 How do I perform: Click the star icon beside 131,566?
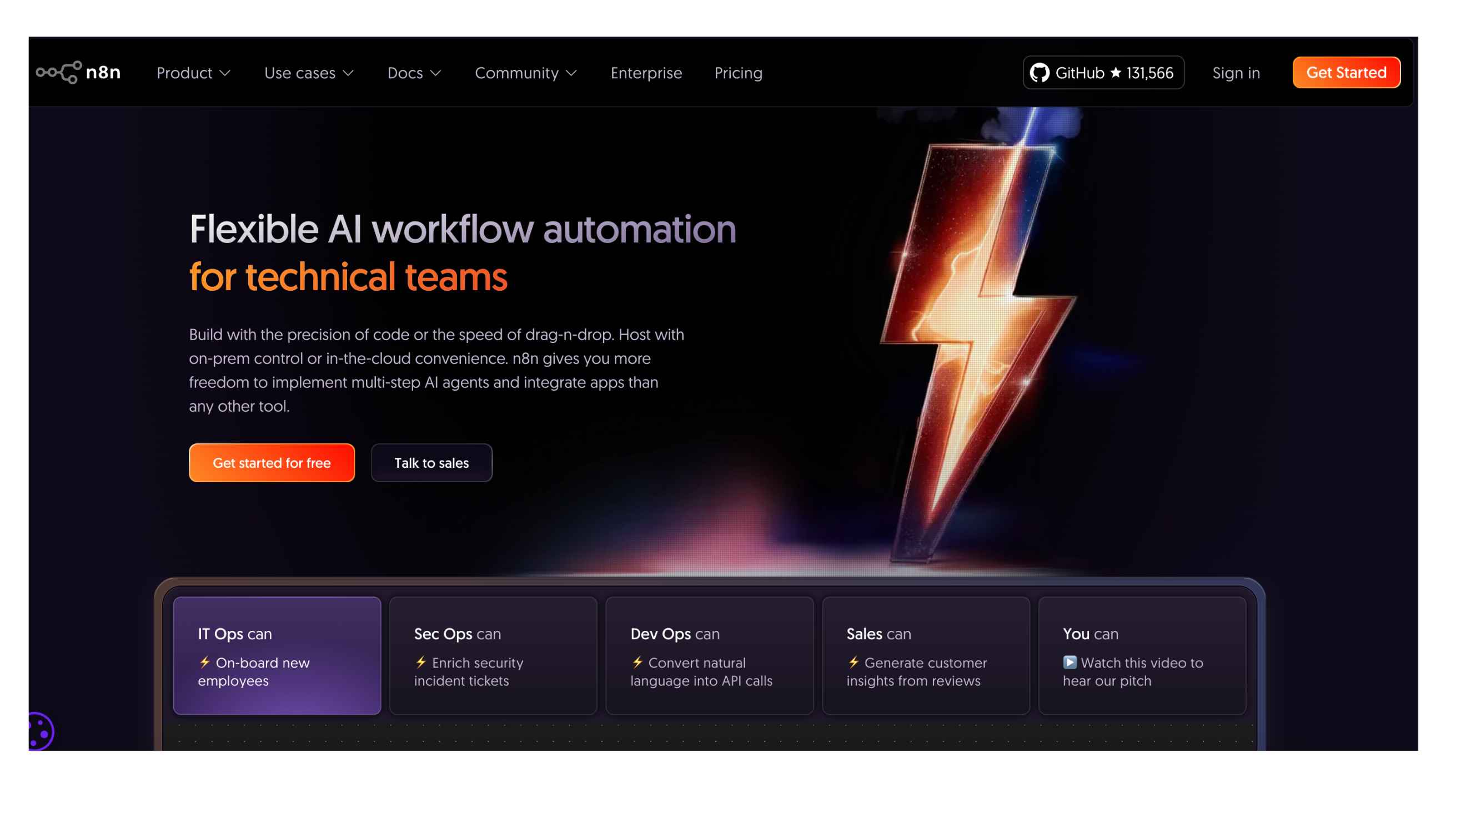(x=1116, y=73)
